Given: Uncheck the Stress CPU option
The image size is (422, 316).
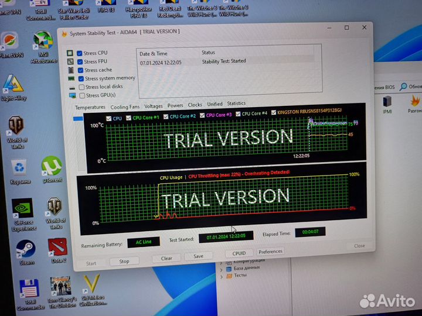Looking at the screenshot, I should 80,53.
